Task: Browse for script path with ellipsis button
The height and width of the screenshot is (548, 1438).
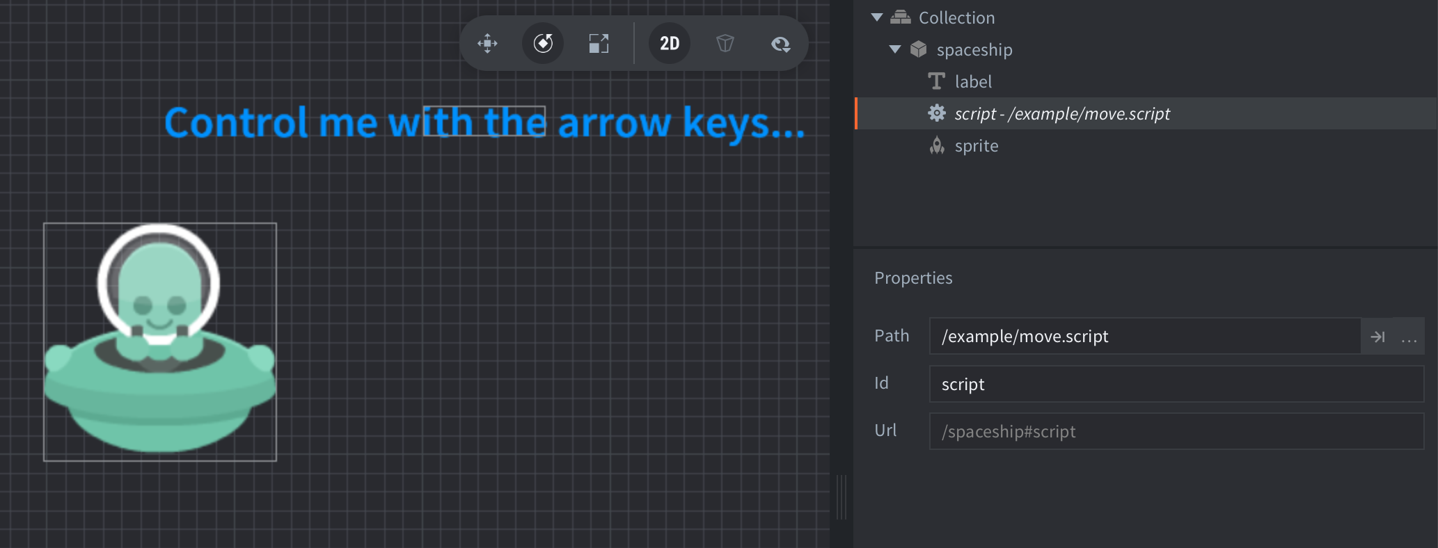Action: 1409,337
